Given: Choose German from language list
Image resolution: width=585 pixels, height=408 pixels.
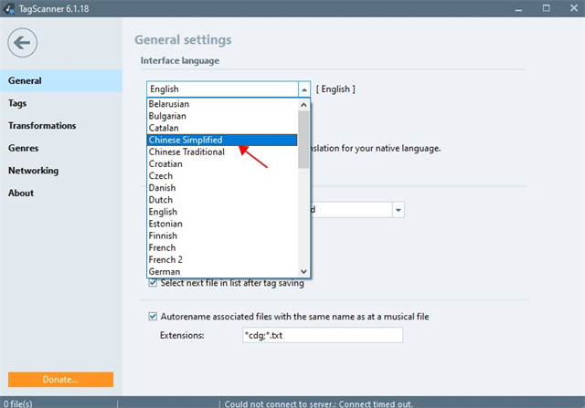Looking at the screenshot, I should (x=165, y=271).
